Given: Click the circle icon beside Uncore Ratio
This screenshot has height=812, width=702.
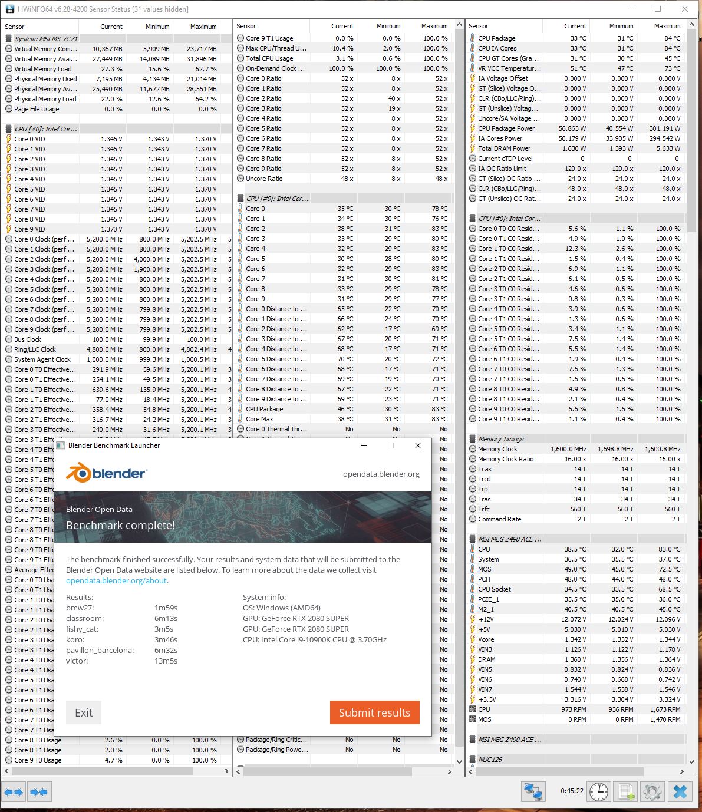Looking at the screenshot, I should [240, 179].
